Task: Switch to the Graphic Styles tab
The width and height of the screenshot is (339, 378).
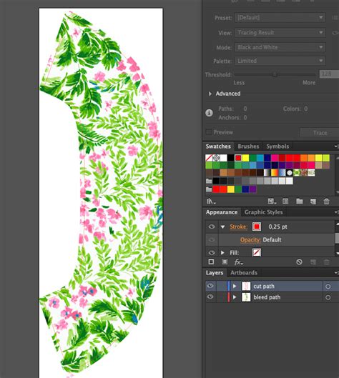Action: 263,212
